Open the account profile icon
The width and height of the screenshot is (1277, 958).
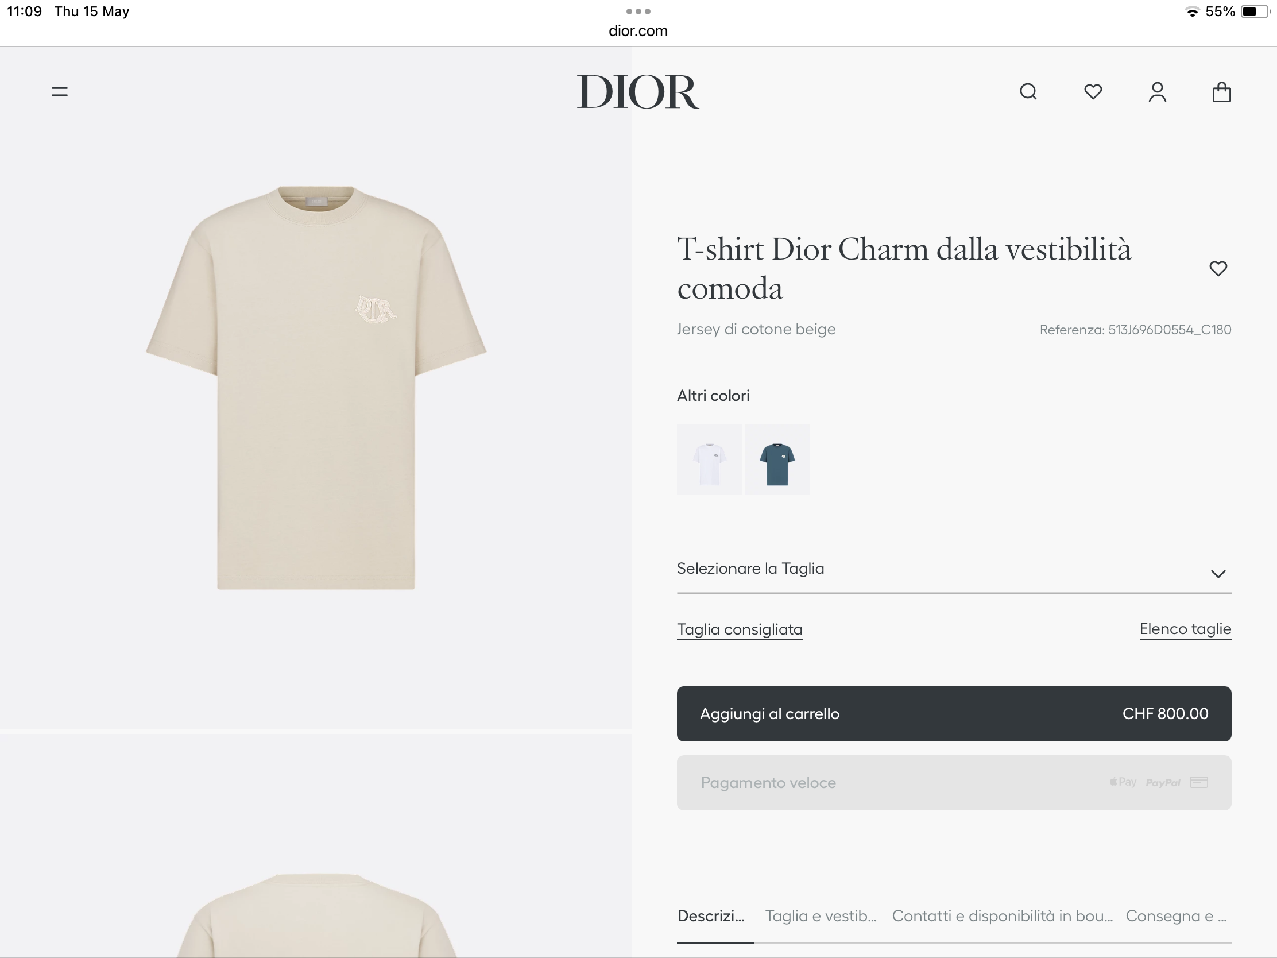[1158, 92]
